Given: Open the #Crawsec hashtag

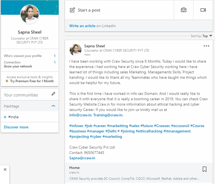Looking at the screenshot, I should (162, 126).
